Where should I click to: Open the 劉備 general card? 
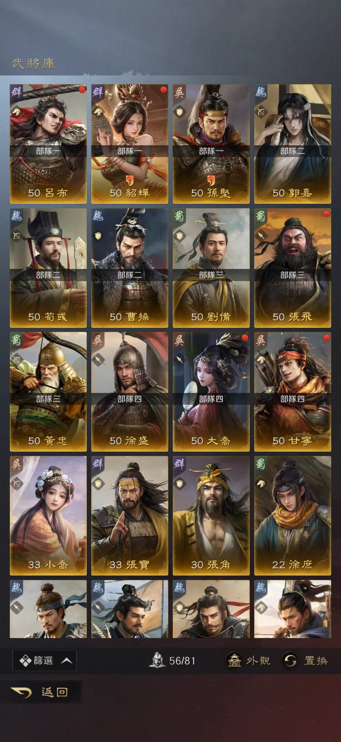pyautogui.click(x=211, y=268)
